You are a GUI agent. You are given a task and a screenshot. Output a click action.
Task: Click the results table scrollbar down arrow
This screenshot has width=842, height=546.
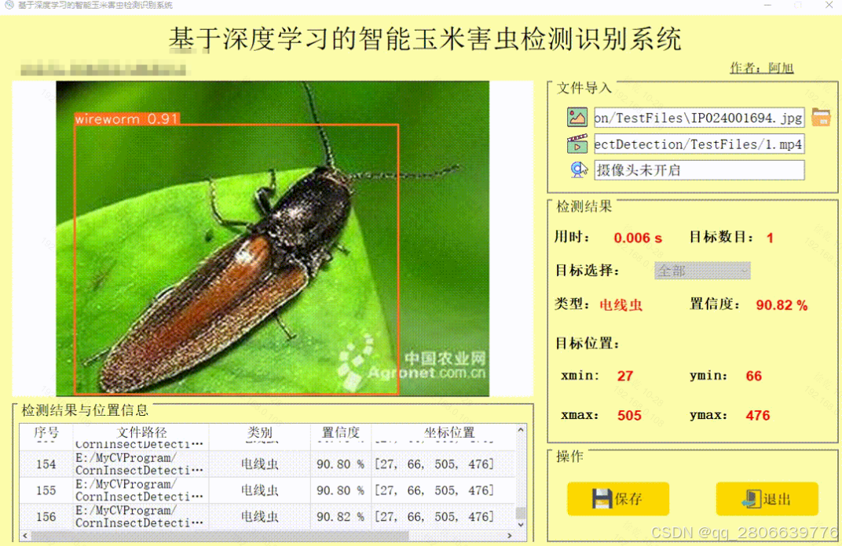pyautogui.click(x=519, y=526)
